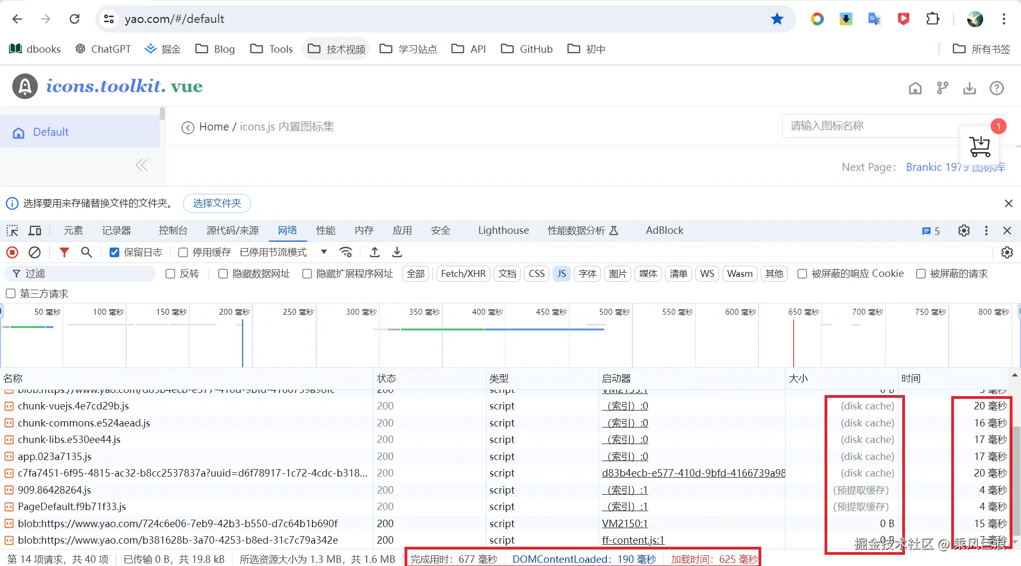Click the address bar URL
The image size is (1021, 566).
(x=175, y=19)
